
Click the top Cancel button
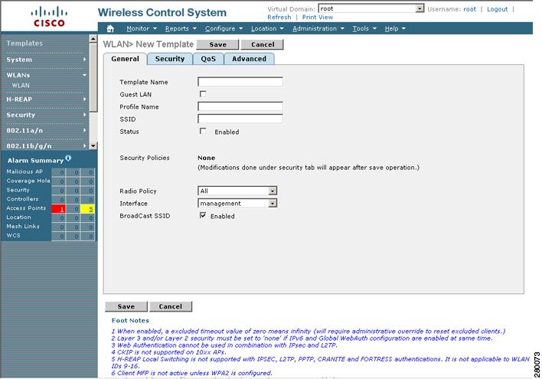[x=263, y=44]
